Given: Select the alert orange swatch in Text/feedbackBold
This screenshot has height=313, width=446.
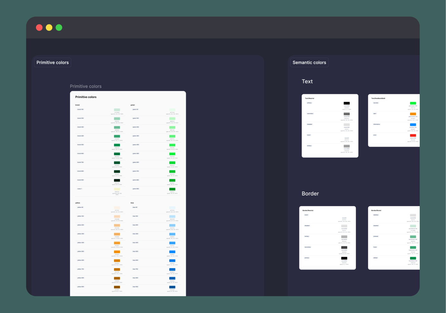Looking at the screenshot, I should [x=413, y=114].
